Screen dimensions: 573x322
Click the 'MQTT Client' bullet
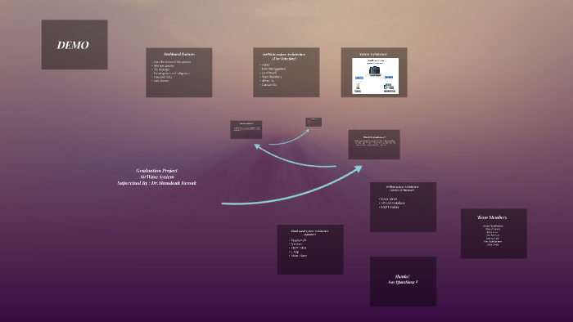coord(298,248)
